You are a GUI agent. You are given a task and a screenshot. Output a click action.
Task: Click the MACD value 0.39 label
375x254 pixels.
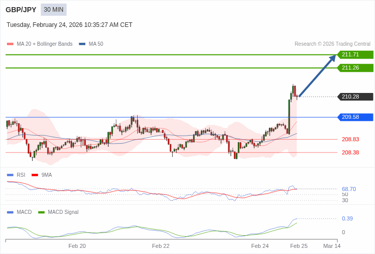point(347,218)
